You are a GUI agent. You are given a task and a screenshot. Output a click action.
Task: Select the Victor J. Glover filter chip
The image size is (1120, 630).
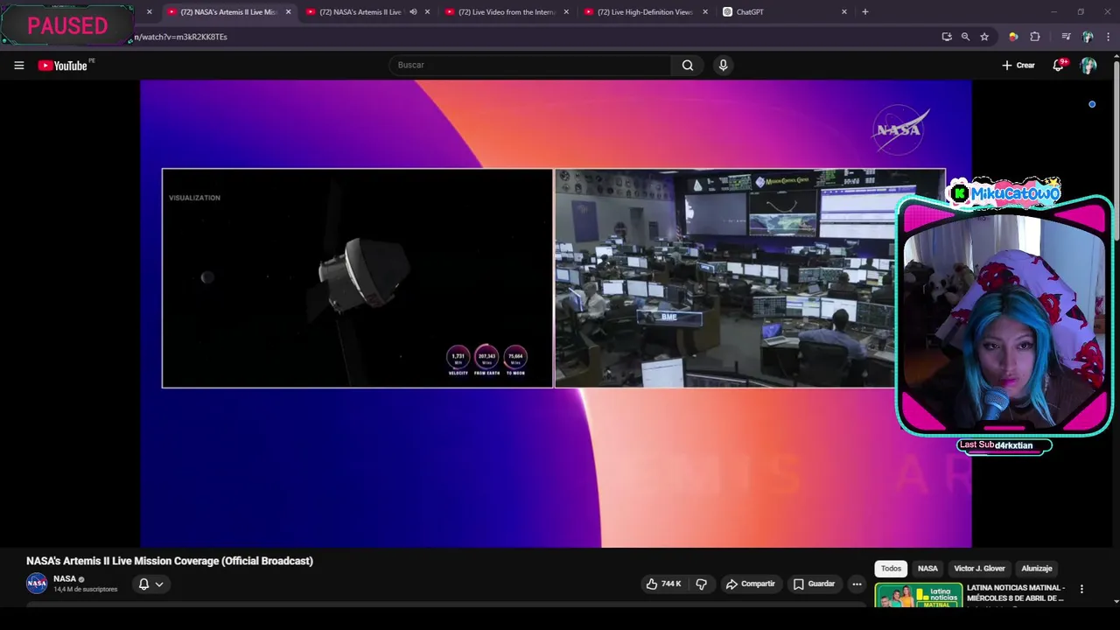tap(979, 569)
